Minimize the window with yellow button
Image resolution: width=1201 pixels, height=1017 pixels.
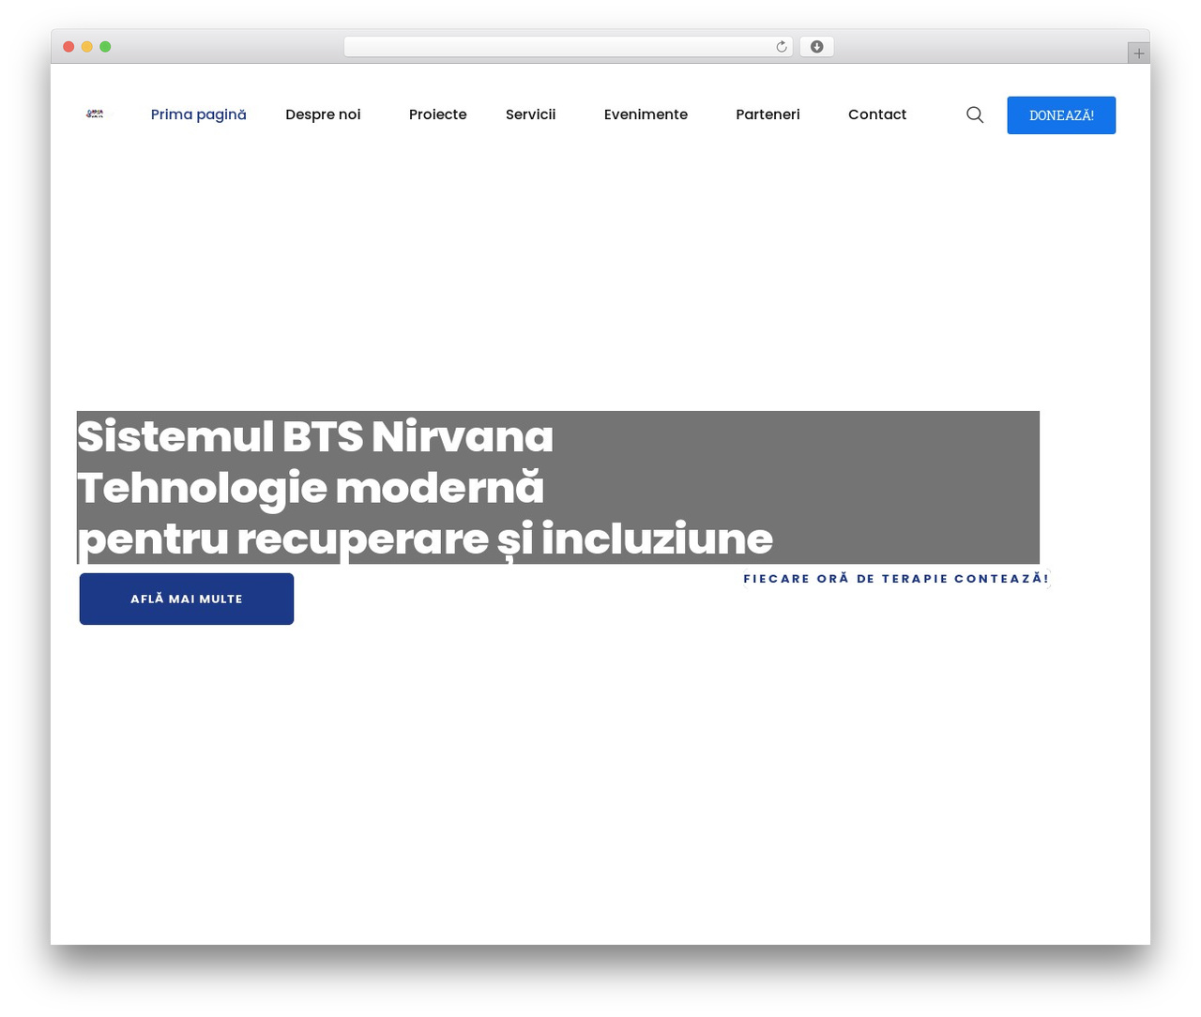coord(87,47)
